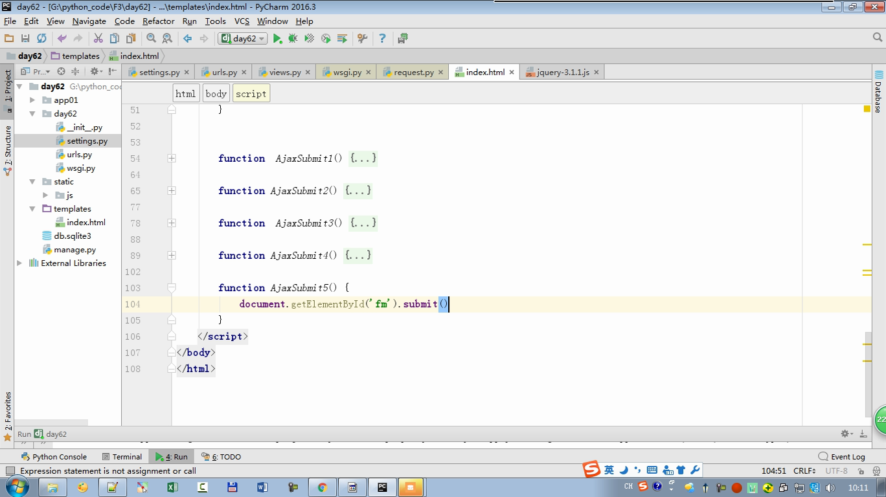Open Help with the question mark icon
The width and height of the screenshot is (886, 497).
coord(382,39)
